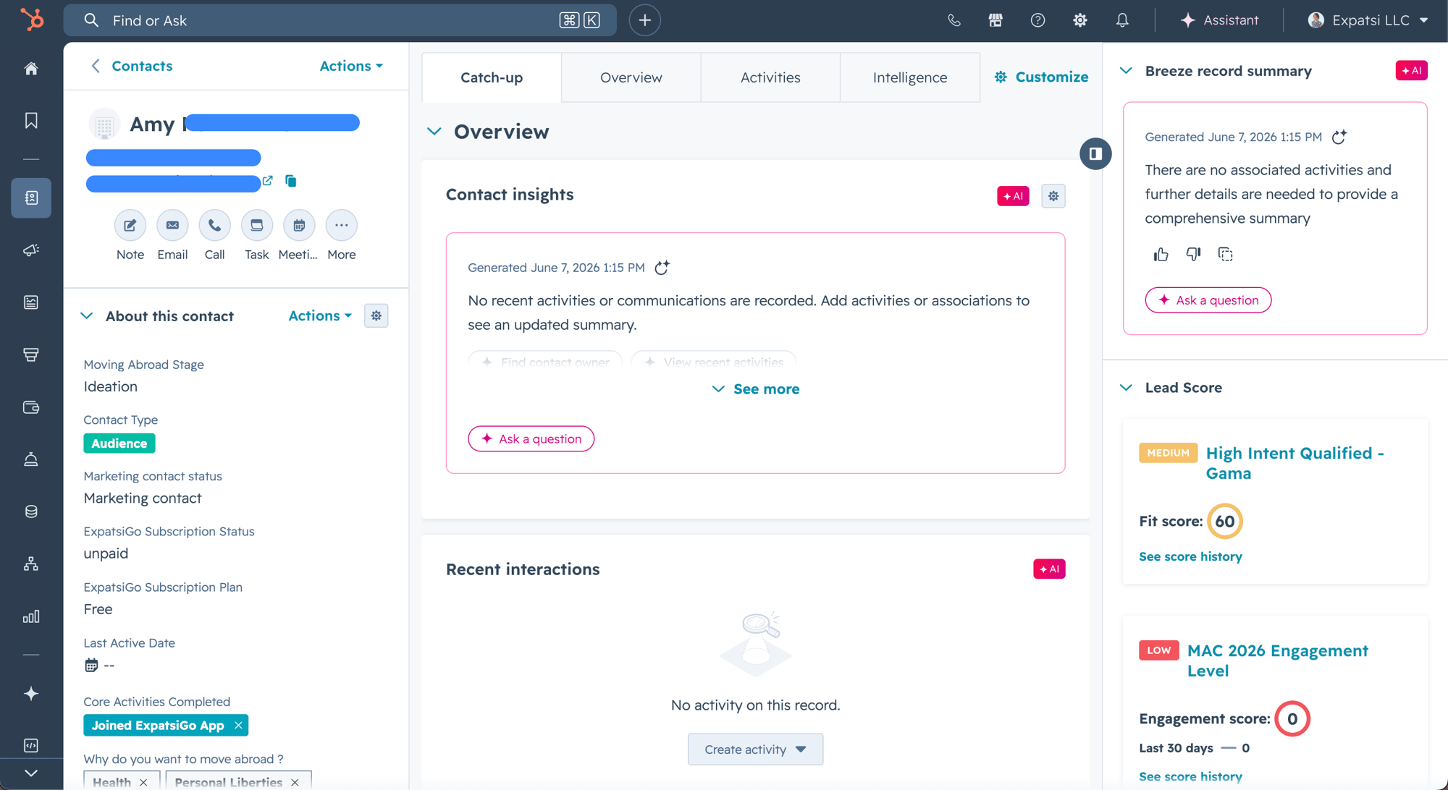Screen dimensions: 1448x790
Task: Open the Help question mark icon
Action: click(1037, 20)
